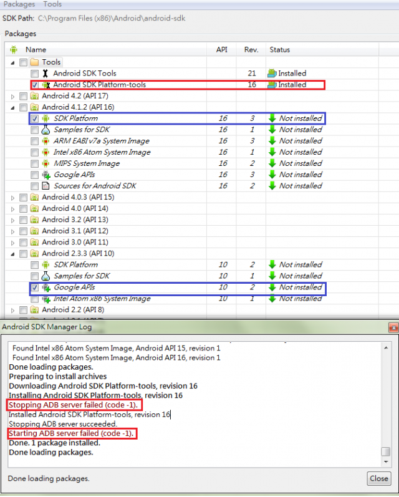The image size is (399, 497).
Task: Click the log scrollbar thumb
Action: tap(386, 451)
